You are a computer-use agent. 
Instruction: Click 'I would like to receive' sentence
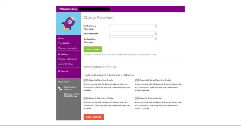tap(109, 75)
